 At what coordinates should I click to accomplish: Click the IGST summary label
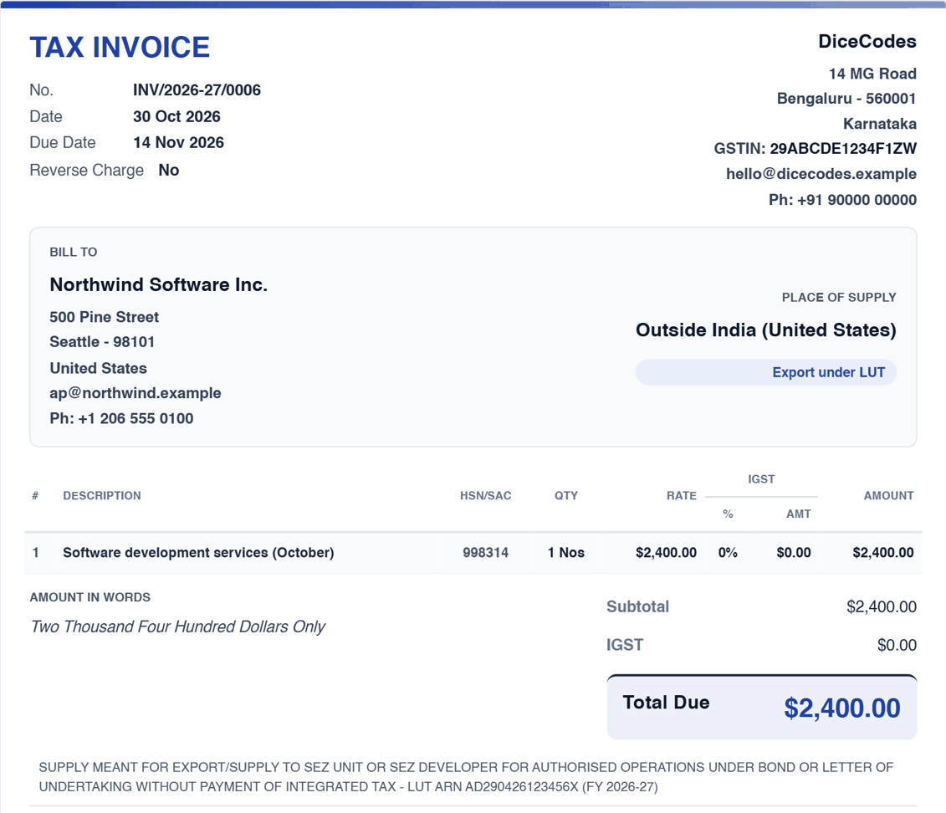[x=625, y=645]
